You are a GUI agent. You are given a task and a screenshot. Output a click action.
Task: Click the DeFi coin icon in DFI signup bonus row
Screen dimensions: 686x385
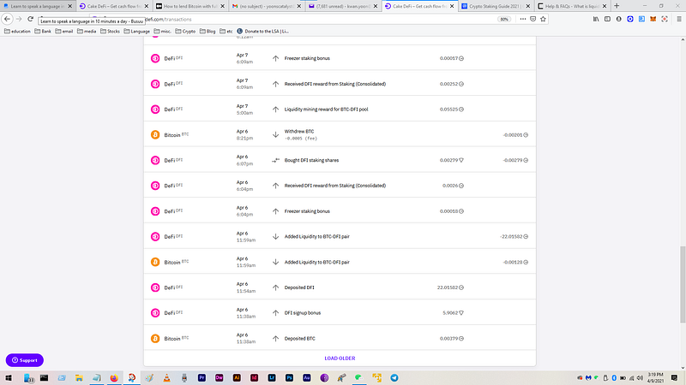155,313
